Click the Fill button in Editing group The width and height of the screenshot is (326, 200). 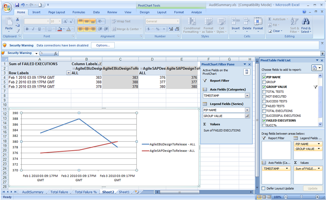(274, 25)
